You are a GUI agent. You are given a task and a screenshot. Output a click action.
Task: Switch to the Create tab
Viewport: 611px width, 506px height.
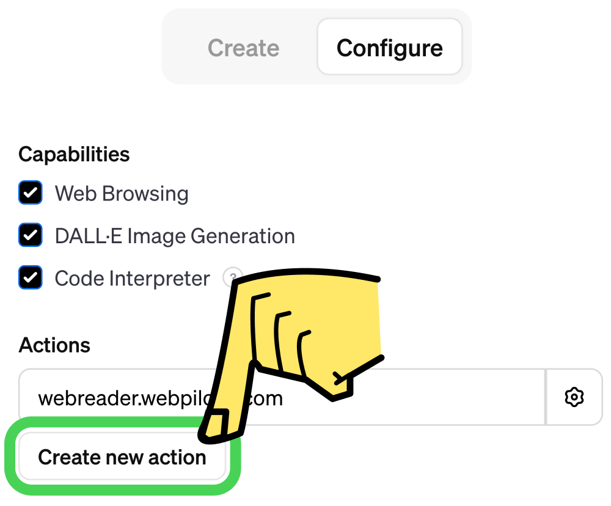click(x=243, y=48)
